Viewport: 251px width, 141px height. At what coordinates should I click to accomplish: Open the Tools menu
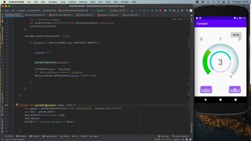pos(108,2)
